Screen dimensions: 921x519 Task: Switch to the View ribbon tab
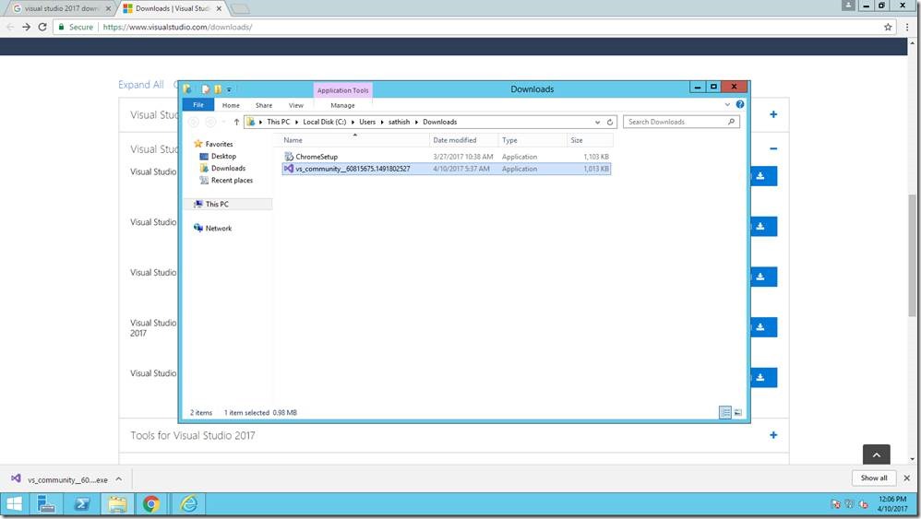point(296,106)
